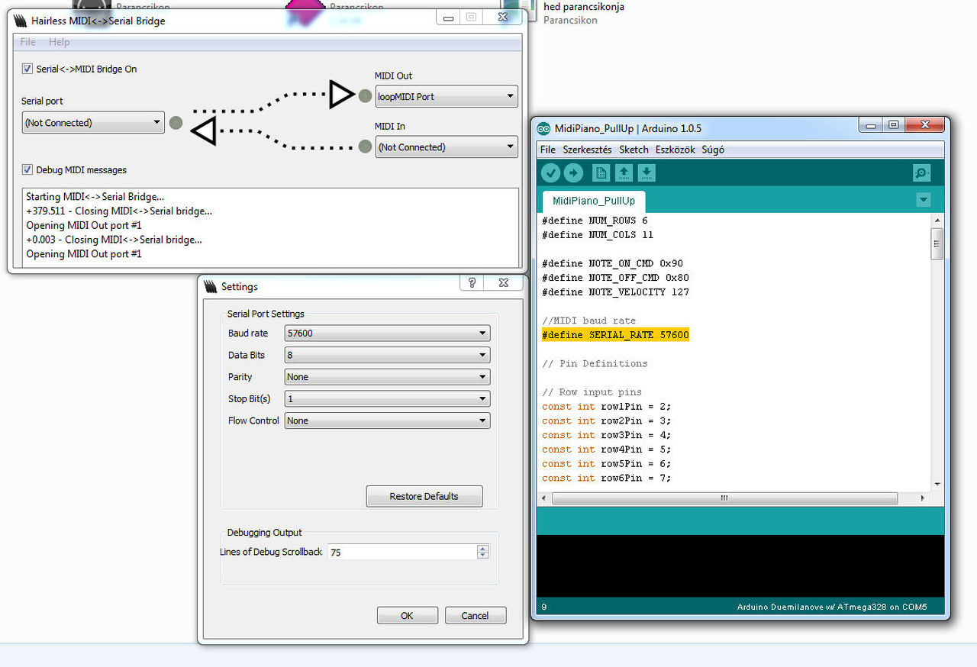Click the MIDI Out status indicator dot
Screen dimensions: 977x667
[x=366, y=96]
